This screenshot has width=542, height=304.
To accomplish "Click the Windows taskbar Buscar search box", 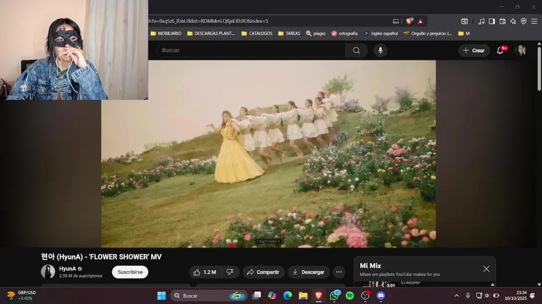I will point(210,296).
